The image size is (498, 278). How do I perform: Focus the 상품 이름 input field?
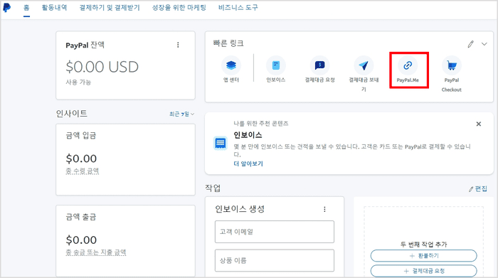click(x=275, y=260)
